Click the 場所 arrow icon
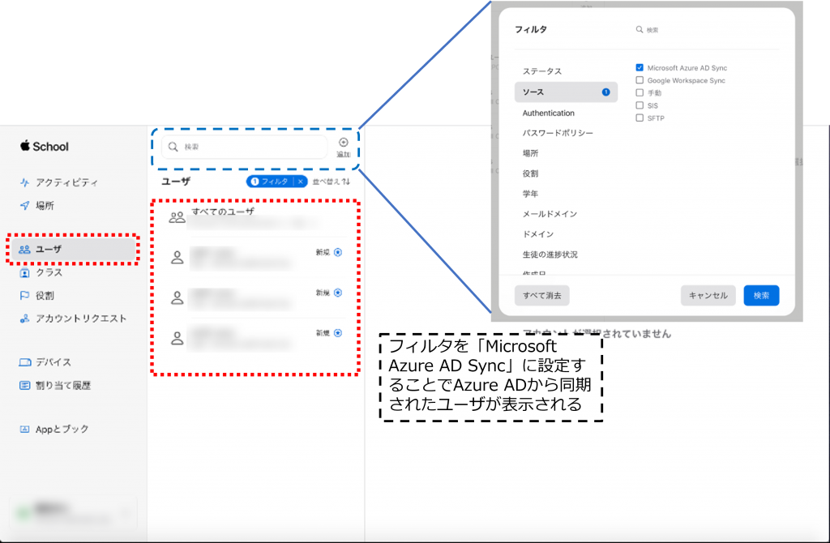The width and height of the screenshot is (830, 543). pos(24,205)
